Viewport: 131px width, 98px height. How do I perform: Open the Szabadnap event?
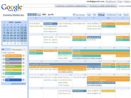[x=87, y=56]
